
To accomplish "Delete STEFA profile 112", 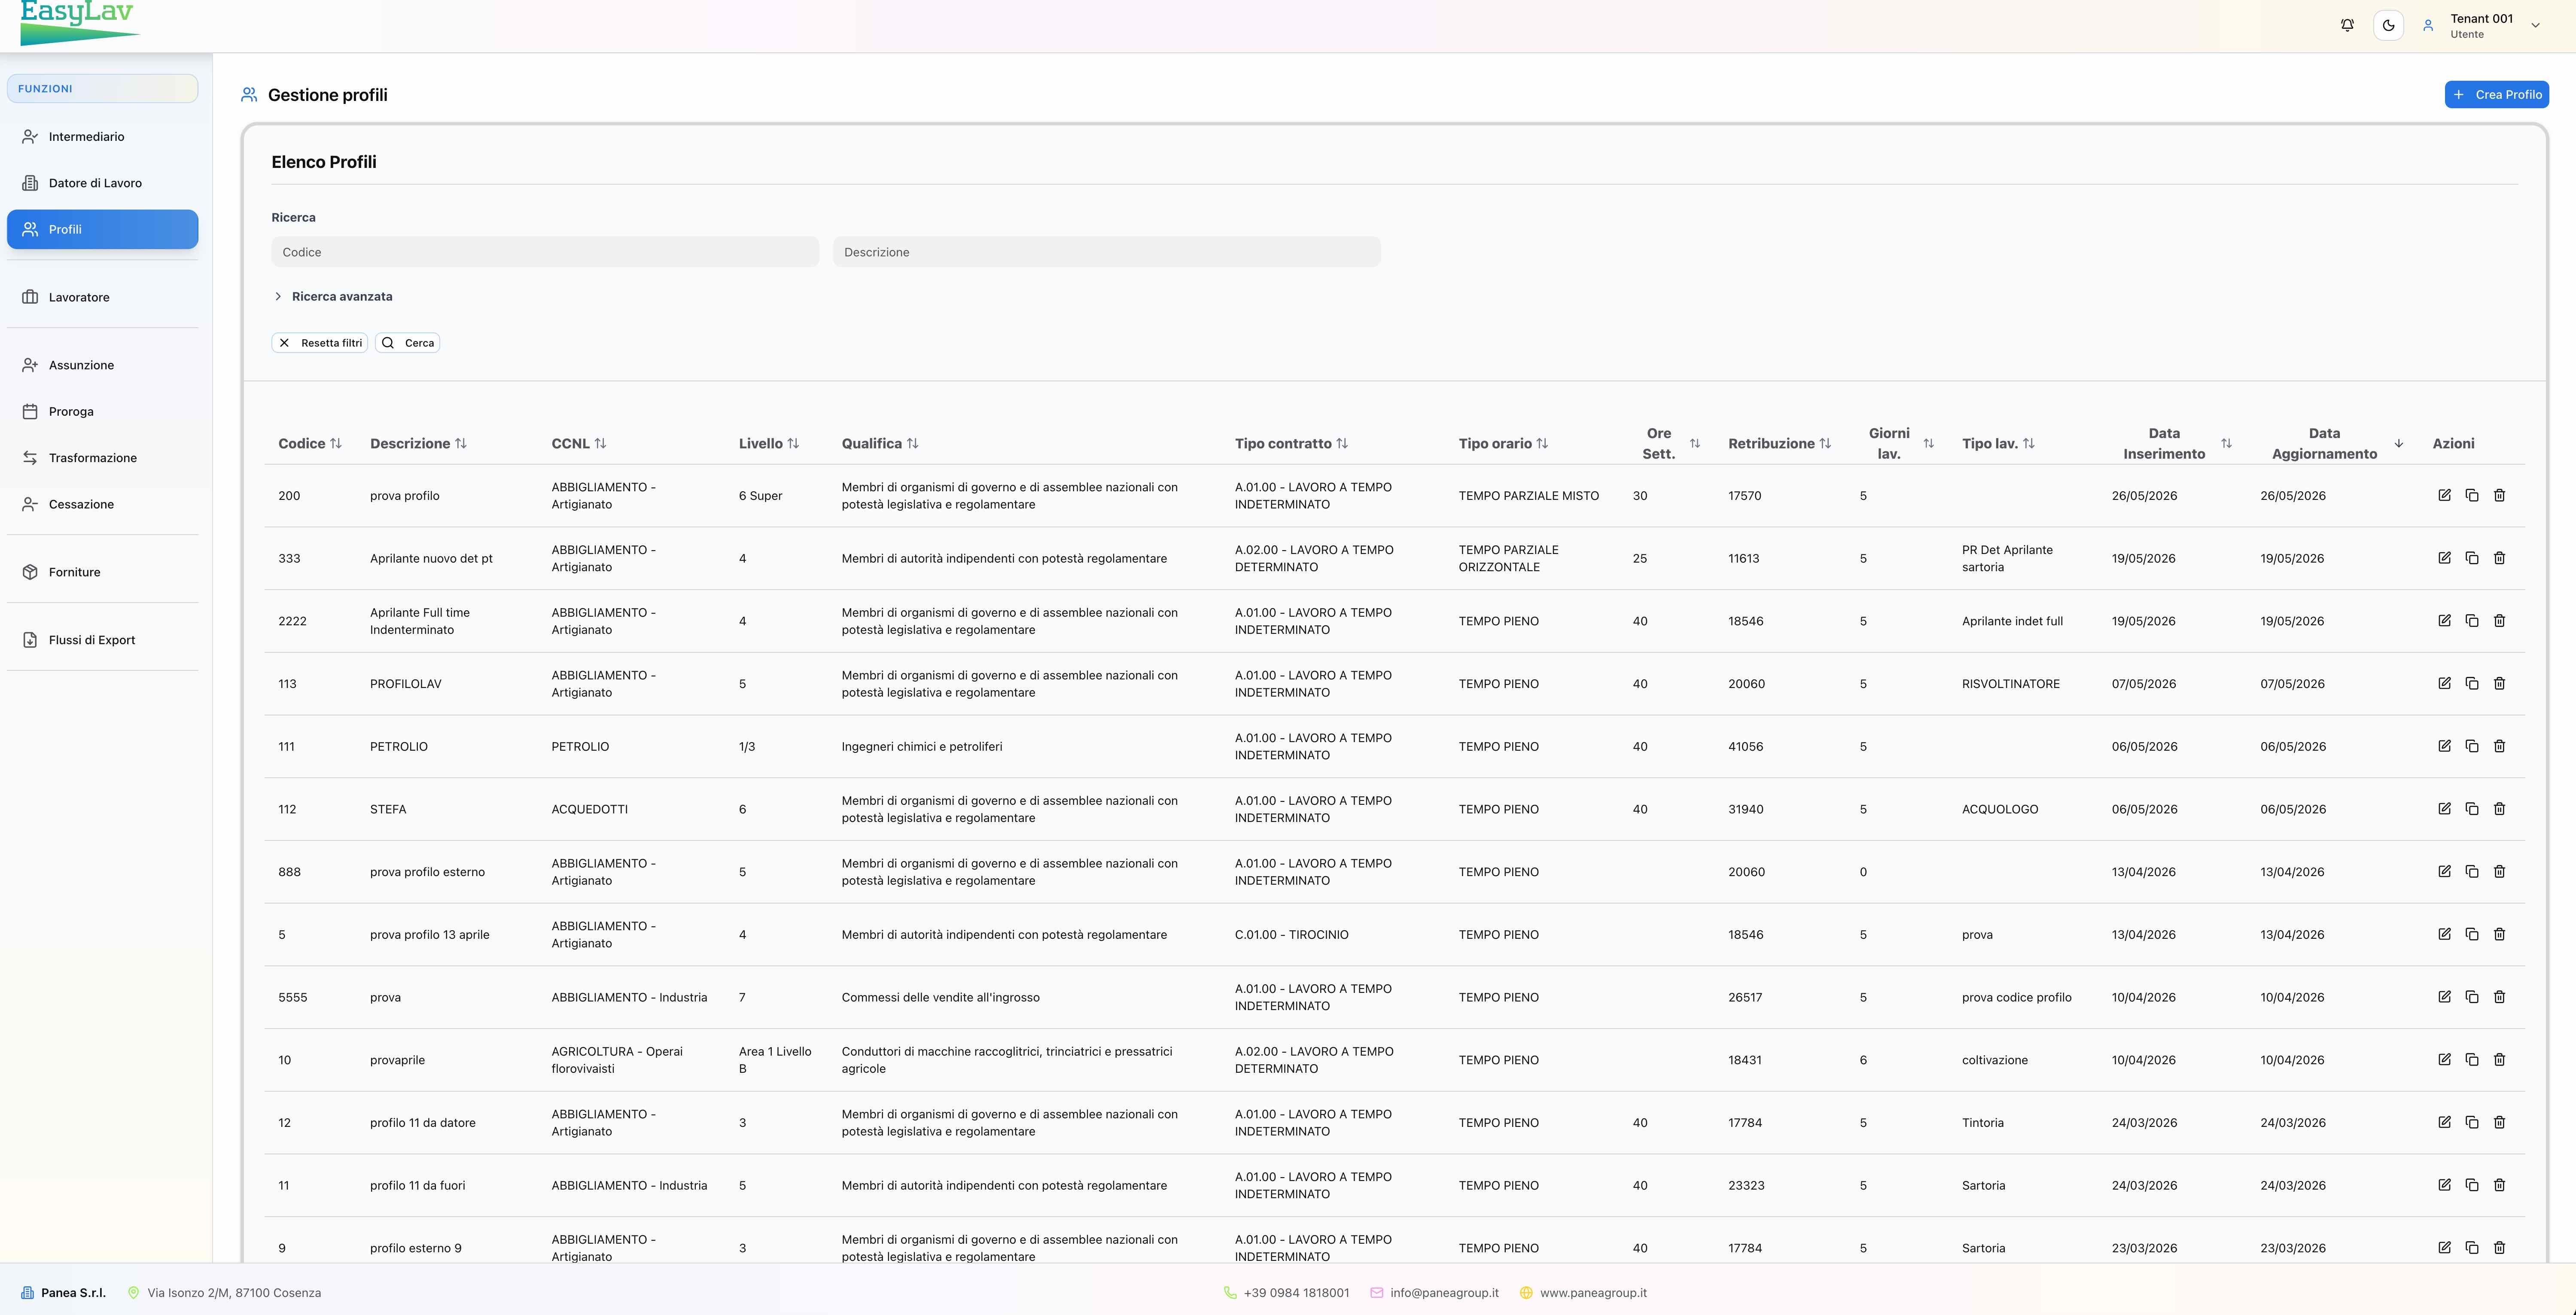I will [2499, 809].
